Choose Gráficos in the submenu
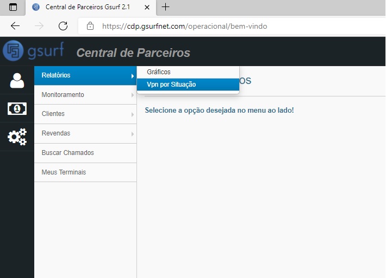This screenshot has width=386, height=278. (x=188, y=72)
